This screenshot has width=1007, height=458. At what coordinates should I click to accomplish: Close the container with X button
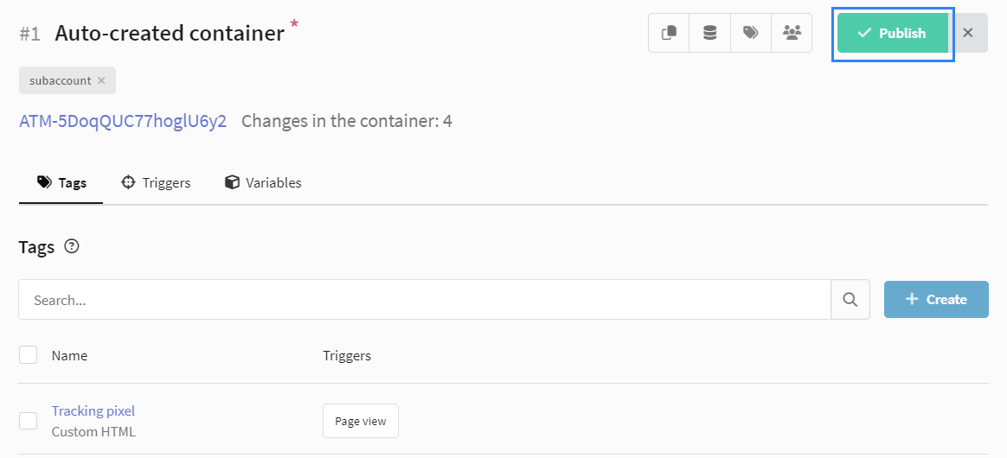(x=968, y=33)
